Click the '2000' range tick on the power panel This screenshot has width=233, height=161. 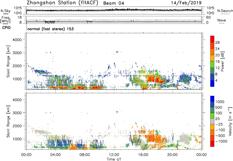[17, 66]
